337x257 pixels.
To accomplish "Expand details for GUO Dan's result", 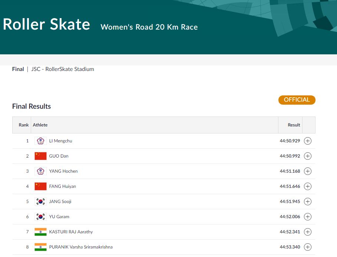I will click(308, 156).
